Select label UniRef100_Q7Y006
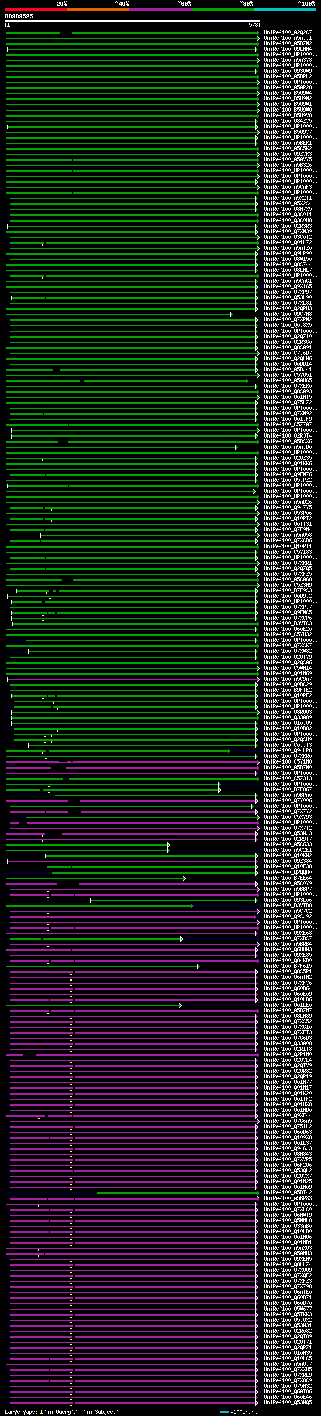The height and width of the screenshot is (1416, 321). tap(288, 800)
